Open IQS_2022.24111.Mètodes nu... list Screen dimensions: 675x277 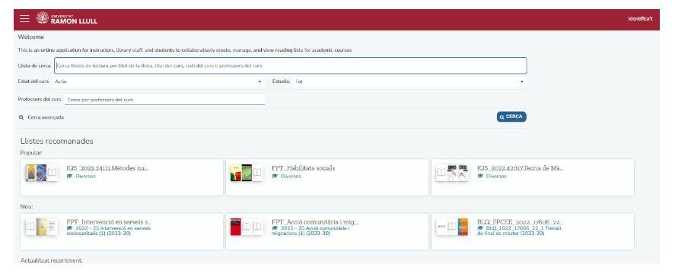point(107,168)
